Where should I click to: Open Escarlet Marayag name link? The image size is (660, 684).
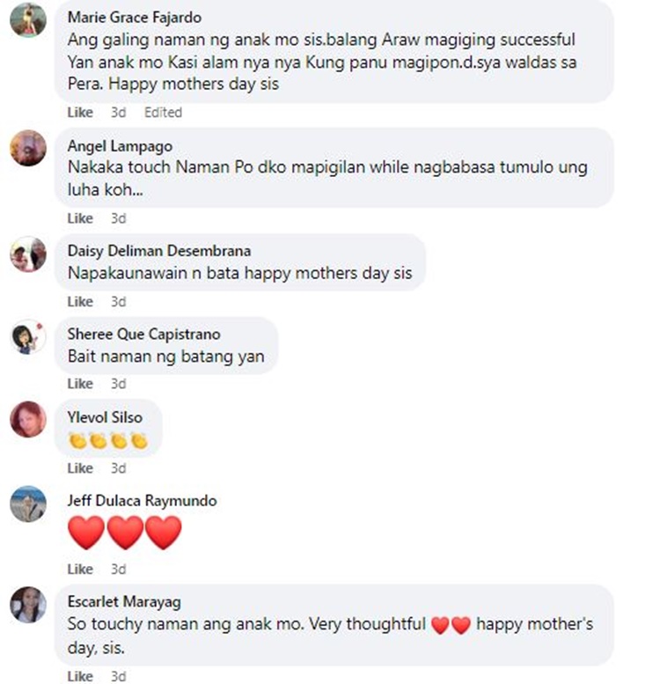pyautogui.click(x=124, y=602)
